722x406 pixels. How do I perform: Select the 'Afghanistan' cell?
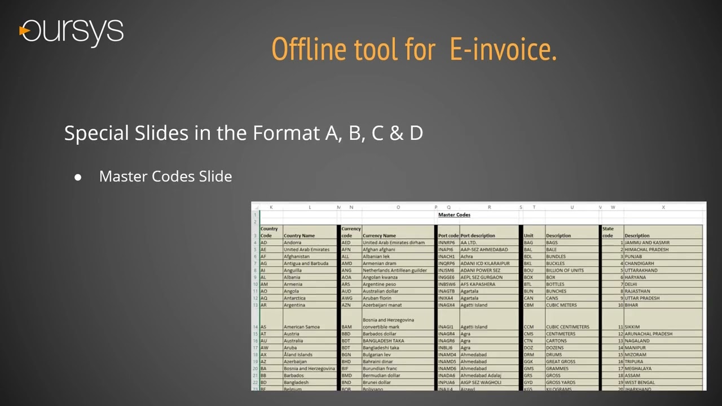(x=310, y=257)
